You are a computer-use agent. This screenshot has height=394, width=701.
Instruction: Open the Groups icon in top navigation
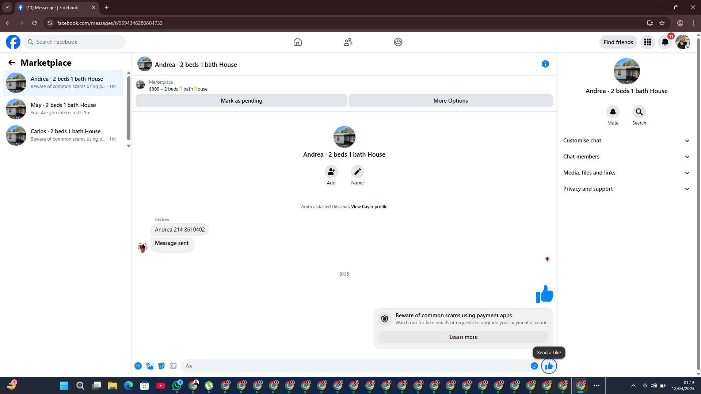tap(398, 42)
